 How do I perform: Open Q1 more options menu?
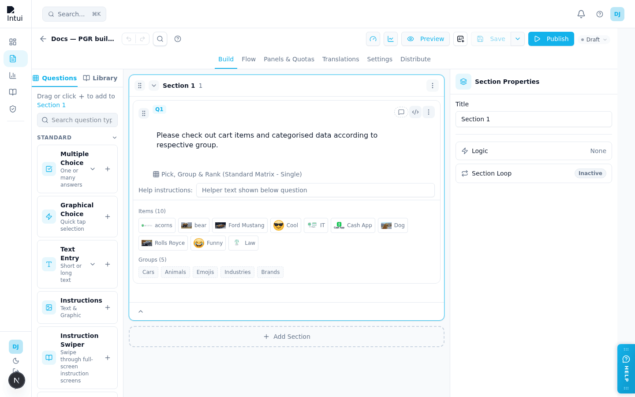coord(429,112)
